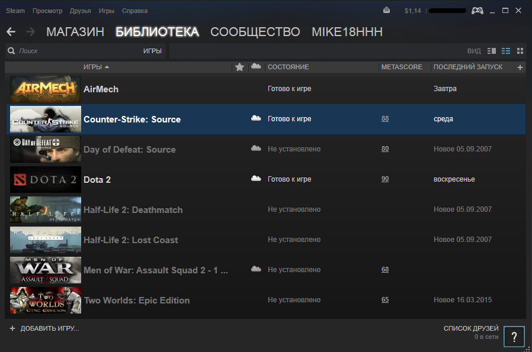The image size is (532, 352).
Task: Select the Dota 2 title text
Action: (x=97, y=180)
